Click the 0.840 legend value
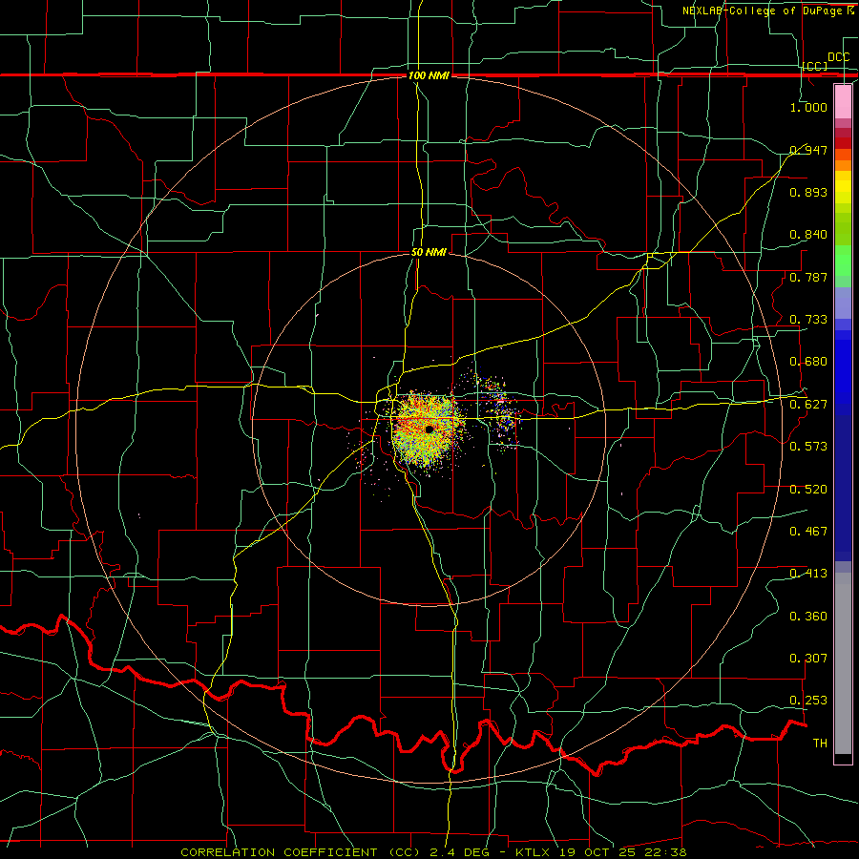The width and height of the screenshot is (859, 859). 808,235
